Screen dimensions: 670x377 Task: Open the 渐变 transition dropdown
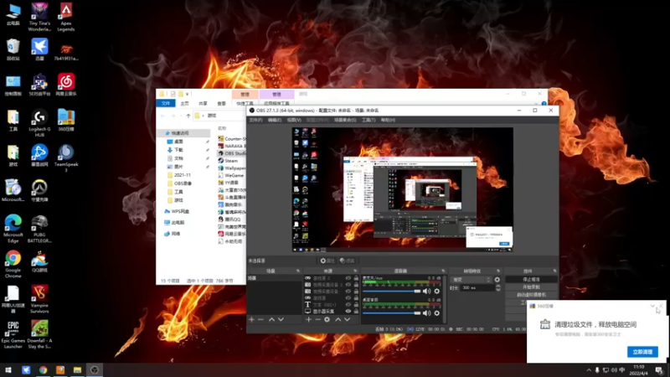(x=472, y=280)
